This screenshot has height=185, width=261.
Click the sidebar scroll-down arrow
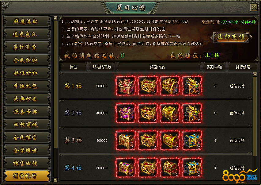(x=55, y=180)
